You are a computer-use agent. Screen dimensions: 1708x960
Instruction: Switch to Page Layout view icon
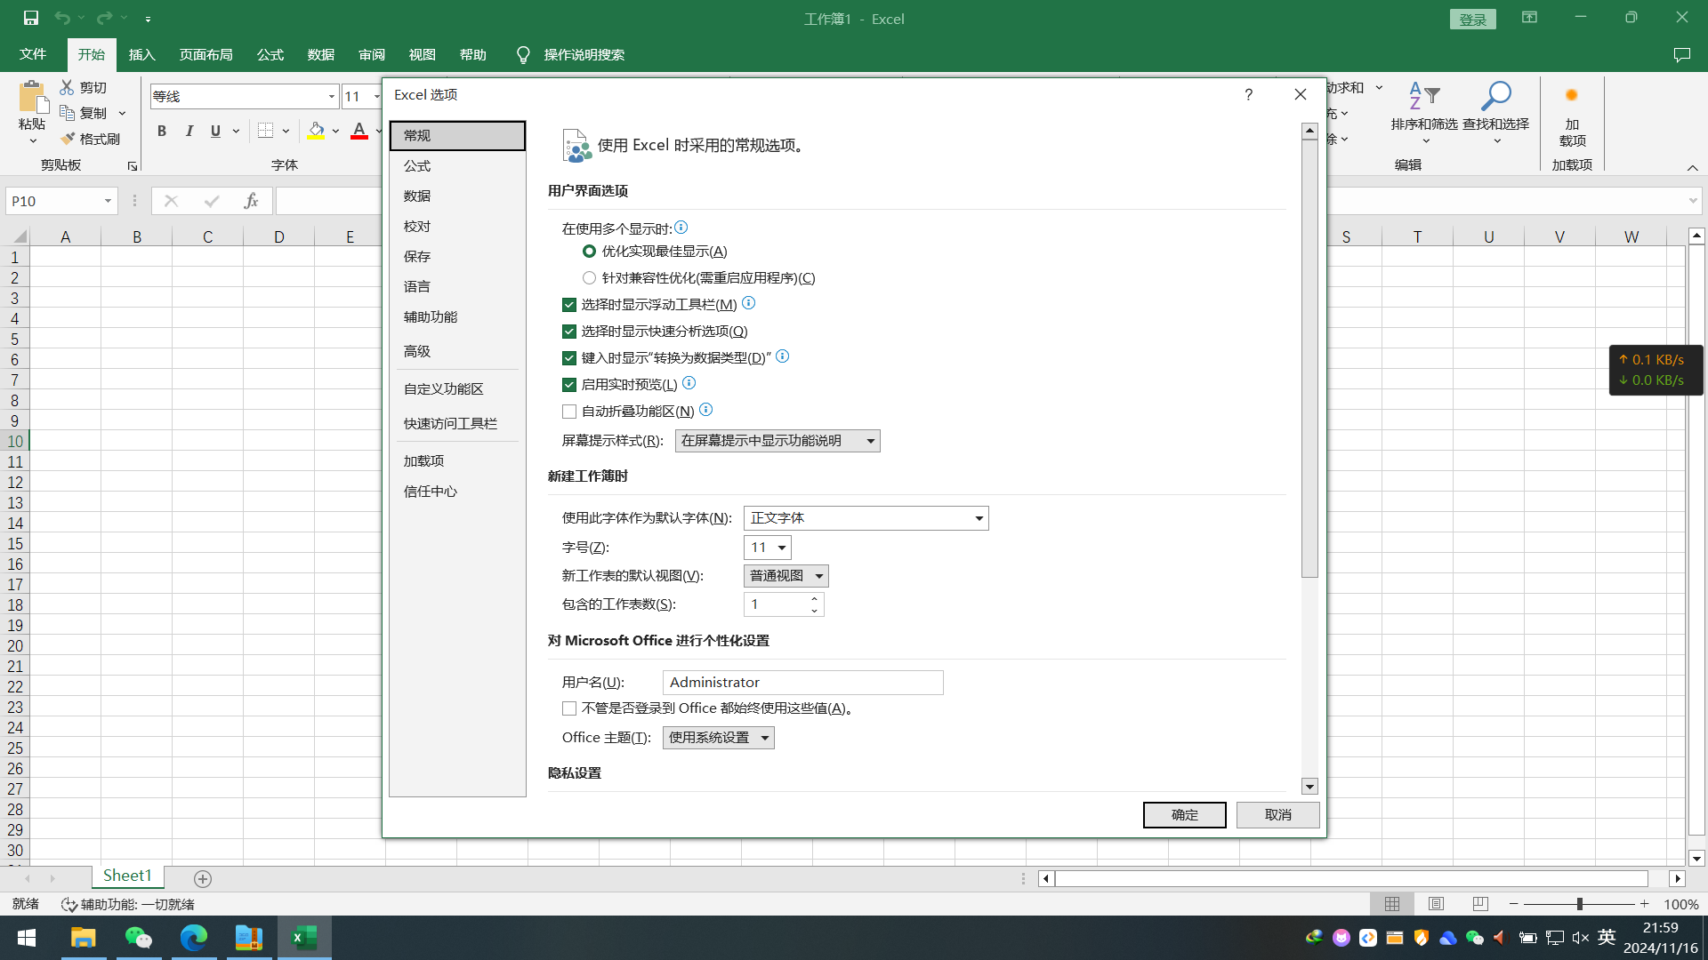pos(1436,904)
